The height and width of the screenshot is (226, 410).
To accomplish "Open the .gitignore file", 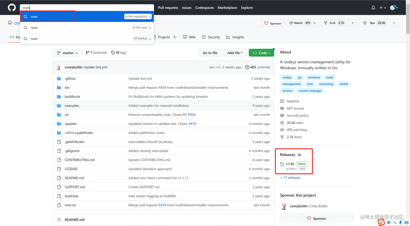I will click(72, 151).
